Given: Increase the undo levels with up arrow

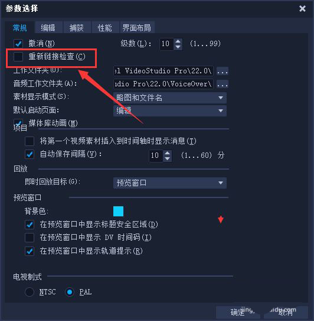Looking at the screenshot, I should pyautogui.click(x=178, y=41).
